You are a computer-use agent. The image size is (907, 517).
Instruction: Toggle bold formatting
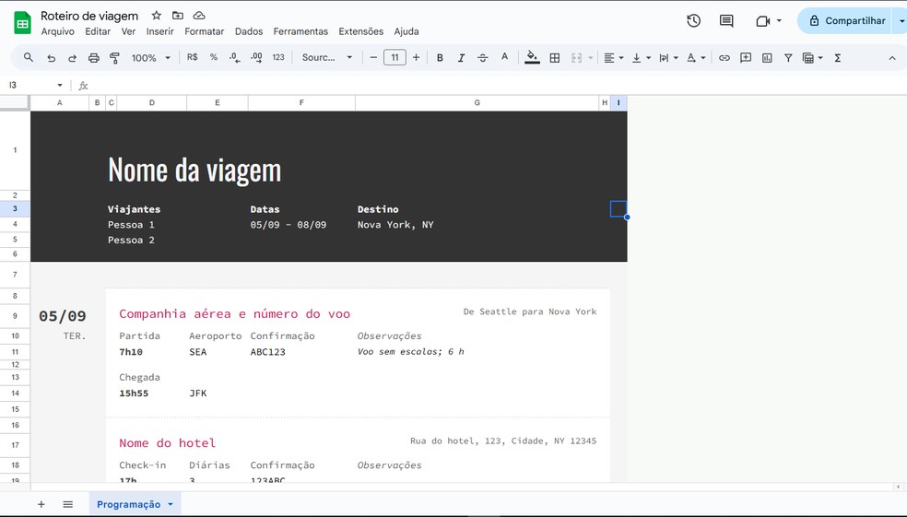(x=440, y=58)
